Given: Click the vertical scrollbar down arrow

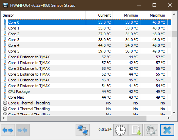Looking at the screenshot, I should 174,113.
